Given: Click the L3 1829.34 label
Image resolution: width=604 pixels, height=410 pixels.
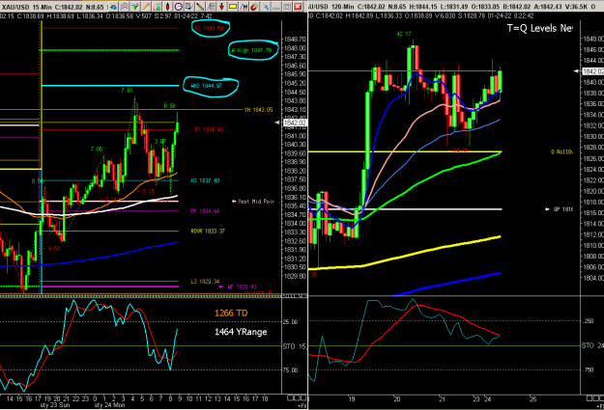Looking at the screenshot, I should coord(205,282).
